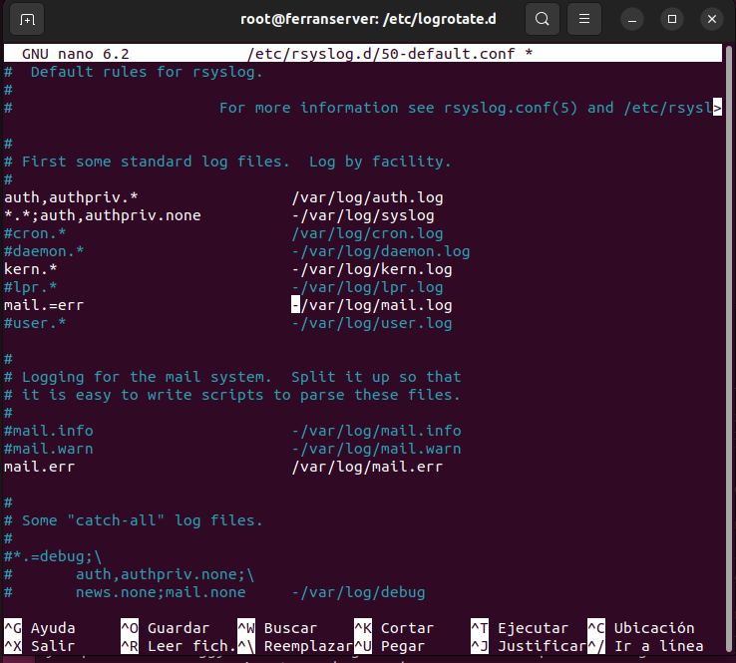Click the /var/log/auth.log path
The image size is (736, 663).
click(x=368, y=197)
